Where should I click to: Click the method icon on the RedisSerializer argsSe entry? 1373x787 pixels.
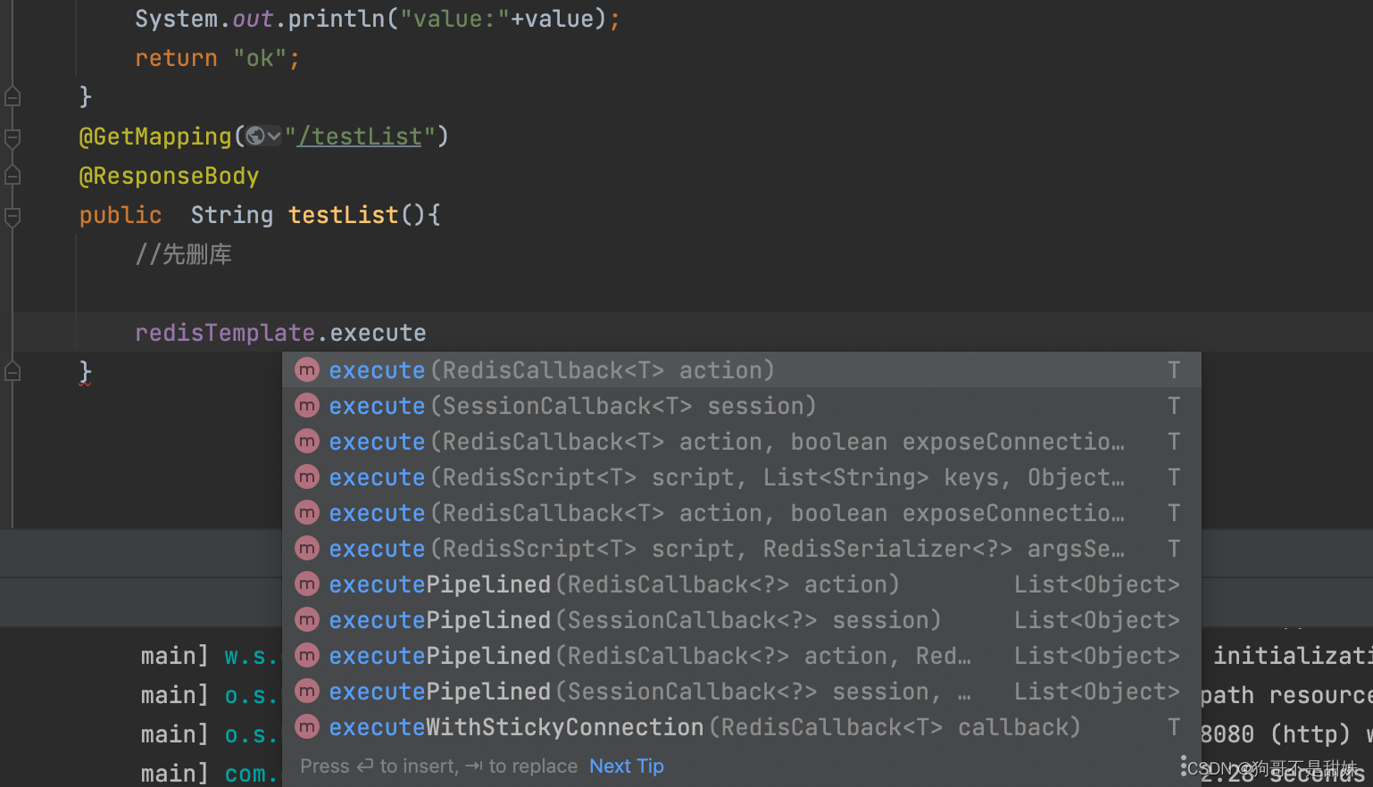coord(307,548)
